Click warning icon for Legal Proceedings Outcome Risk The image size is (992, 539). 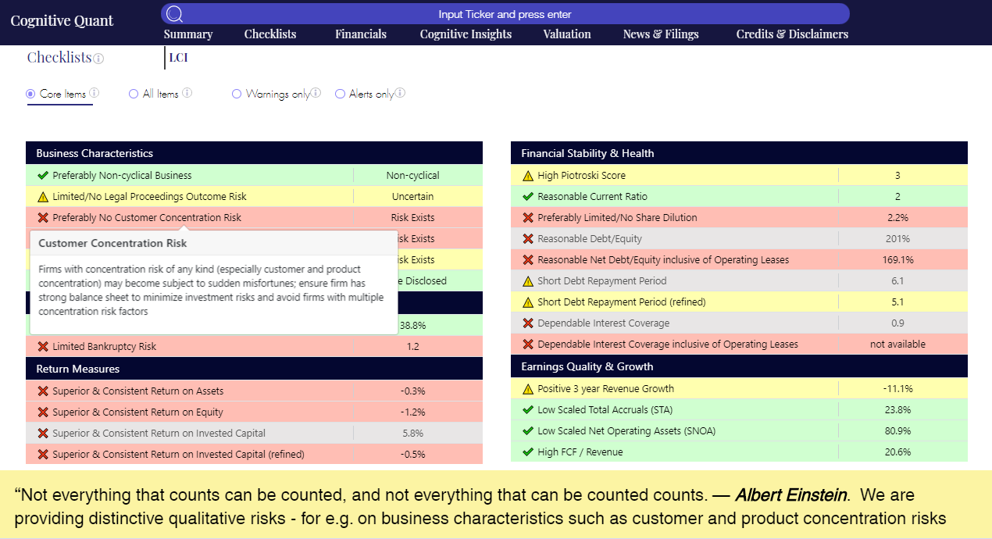click(x=43, y=197)
